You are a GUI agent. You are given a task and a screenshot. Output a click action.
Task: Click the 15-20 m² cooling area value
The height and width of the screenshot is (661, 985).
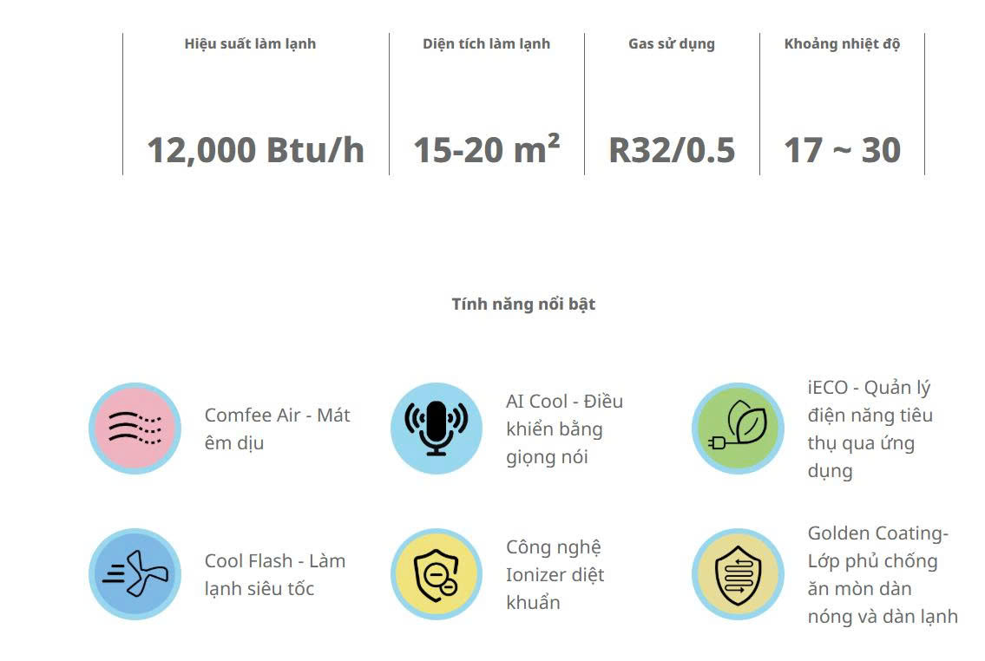(x=486, y=150)
